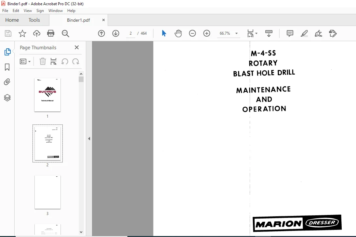This screenshot has height=237, width=356.
Task: Open the zoom level dropdown arrow
Action: 236,33
